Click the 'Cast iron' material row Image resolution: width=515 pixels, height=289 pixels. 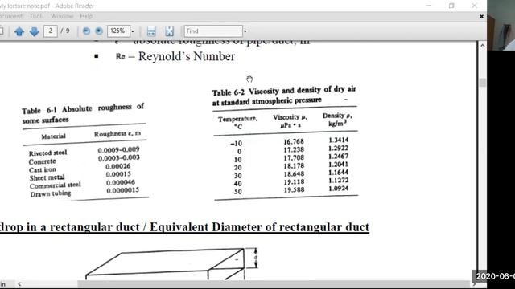click(43, 169)
